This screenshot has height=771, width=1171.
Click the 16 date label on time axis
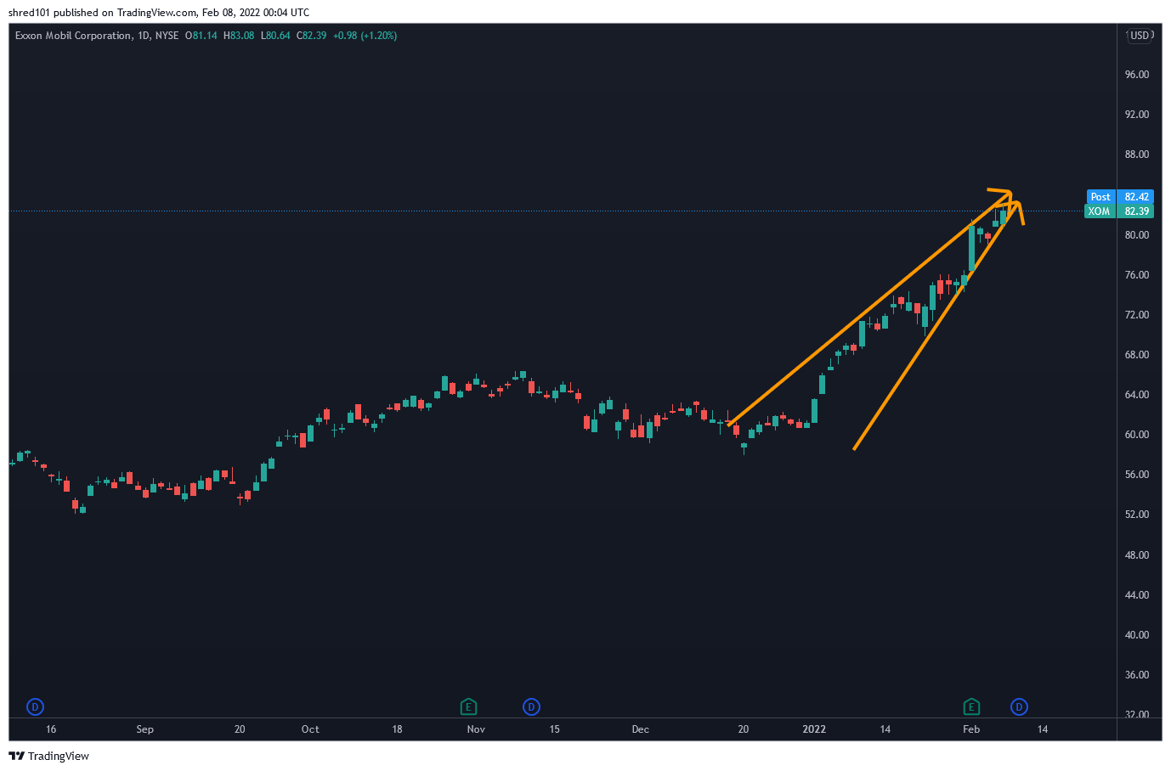point(51,729)
